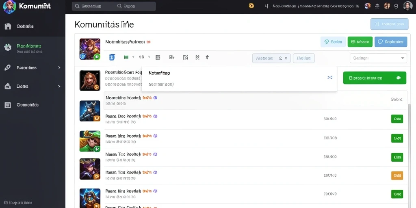Click the small green button in the header row
416x208 pixels.
[360, 42]
